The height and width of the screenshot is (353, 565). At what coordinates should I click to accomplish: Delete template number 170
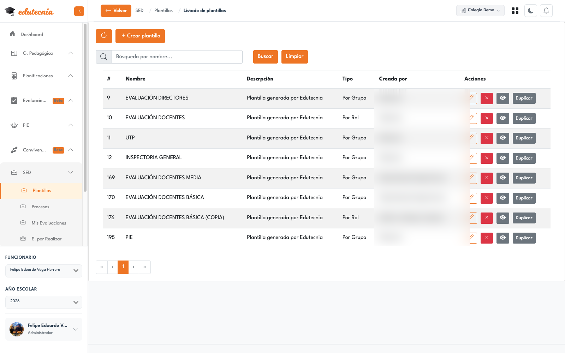coord(487,198)
